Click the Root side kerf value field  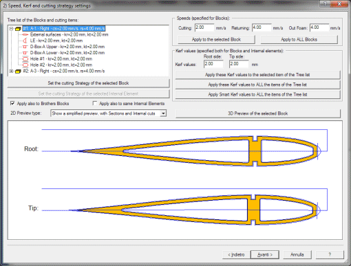point(213,64)
